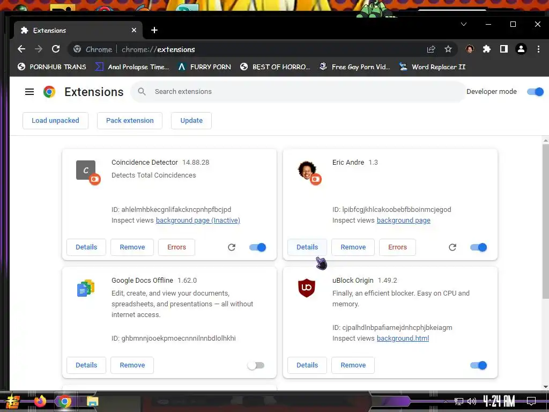Disable the Coincidence Detector extension toggle
The width and height of the screenshot is (549, 412).
[x=258, y=247]
